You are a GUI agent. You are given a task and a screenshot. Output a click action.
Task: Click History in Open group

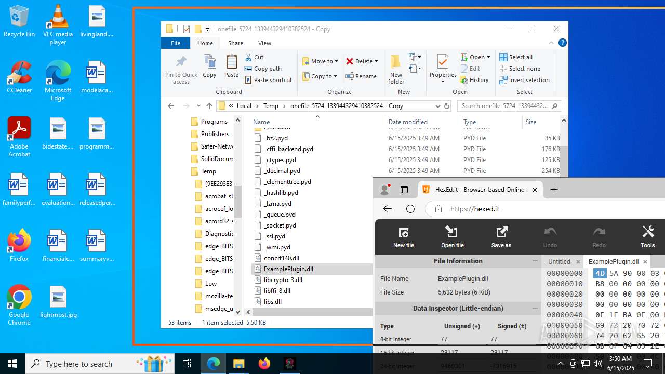[474, 80]
